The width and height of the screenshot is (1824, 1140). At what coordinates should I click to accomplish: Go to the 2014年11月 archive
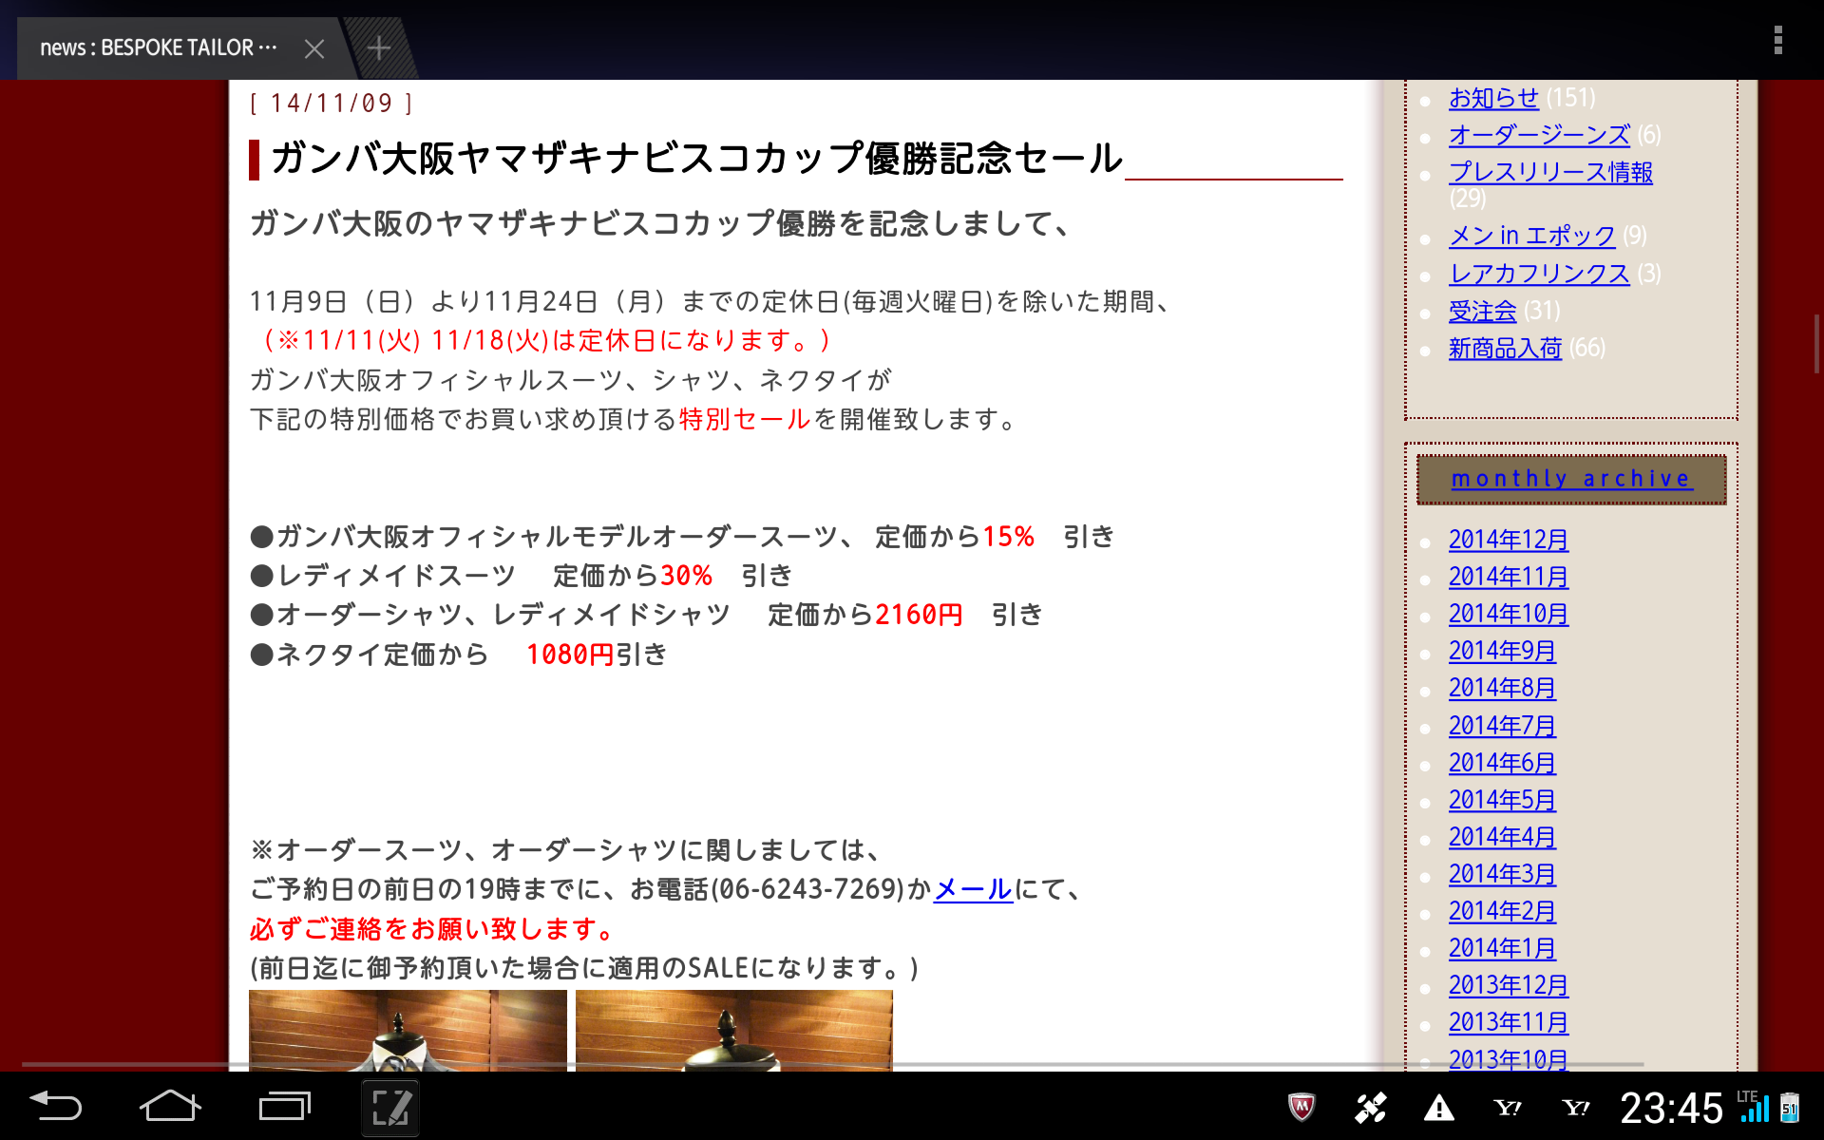tap(1508, 577)
